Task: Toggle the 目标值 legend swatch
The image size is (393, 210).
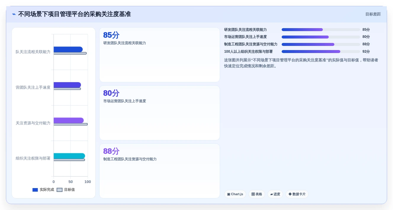Action: tap(60, 190)
